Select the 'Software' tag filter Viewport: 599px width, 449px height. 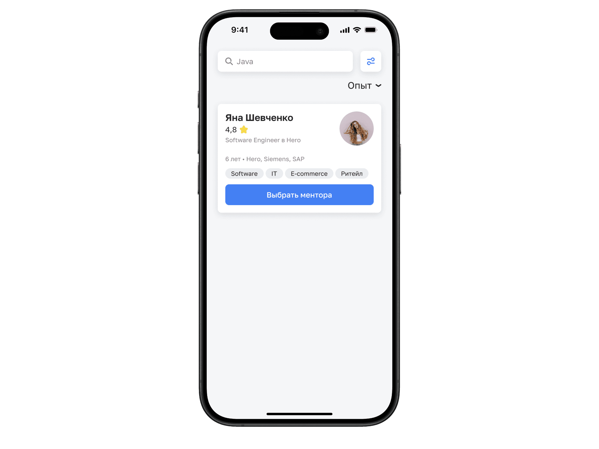point(244,174)
